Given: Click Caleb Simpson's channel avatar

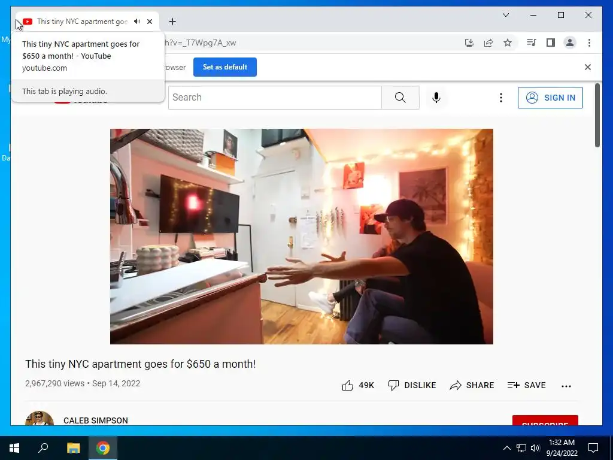Looking at the screenshot, I should coord(40,419).
